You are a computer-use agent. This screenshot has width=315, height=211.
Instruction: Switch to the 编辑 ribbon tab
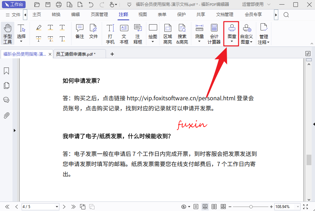[x=75, y=15]
